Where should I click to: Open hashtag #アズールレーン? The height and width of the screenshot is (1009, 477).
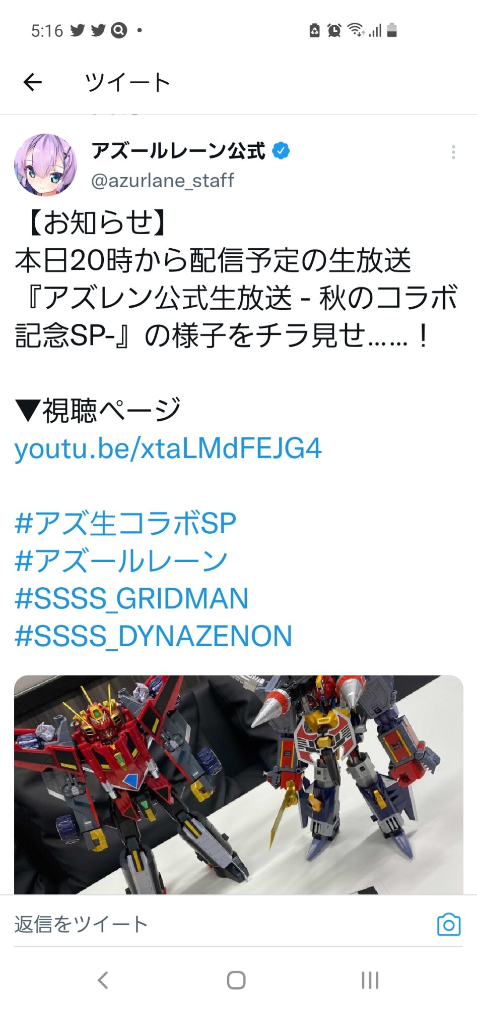coord(121,560)
